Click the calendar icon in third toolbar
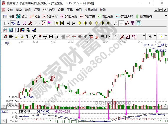Viewport: 168px width, 124px height. click(x=5, y=30)
